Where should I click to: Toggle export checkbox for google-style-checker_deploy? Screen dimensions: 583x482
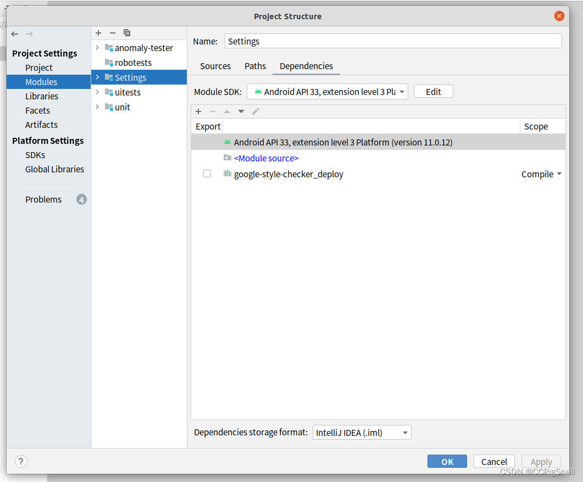(x=207, y=173)
